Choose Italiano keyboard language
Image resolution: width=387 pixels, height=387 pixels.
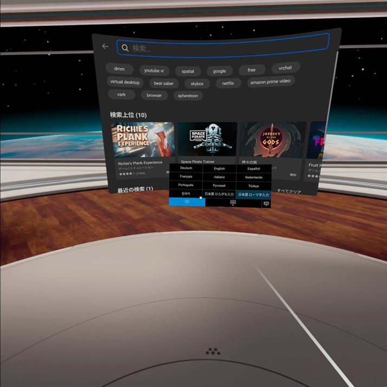click(219, 177)
